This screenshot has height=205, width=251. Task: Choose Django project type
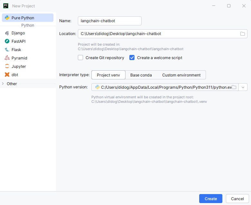[x=28, y=33]
